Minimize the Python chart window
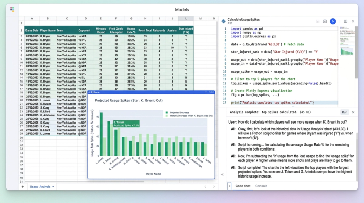Image resolution: width=364 pixels, height=203 pixels. click(x=206, y=92)
